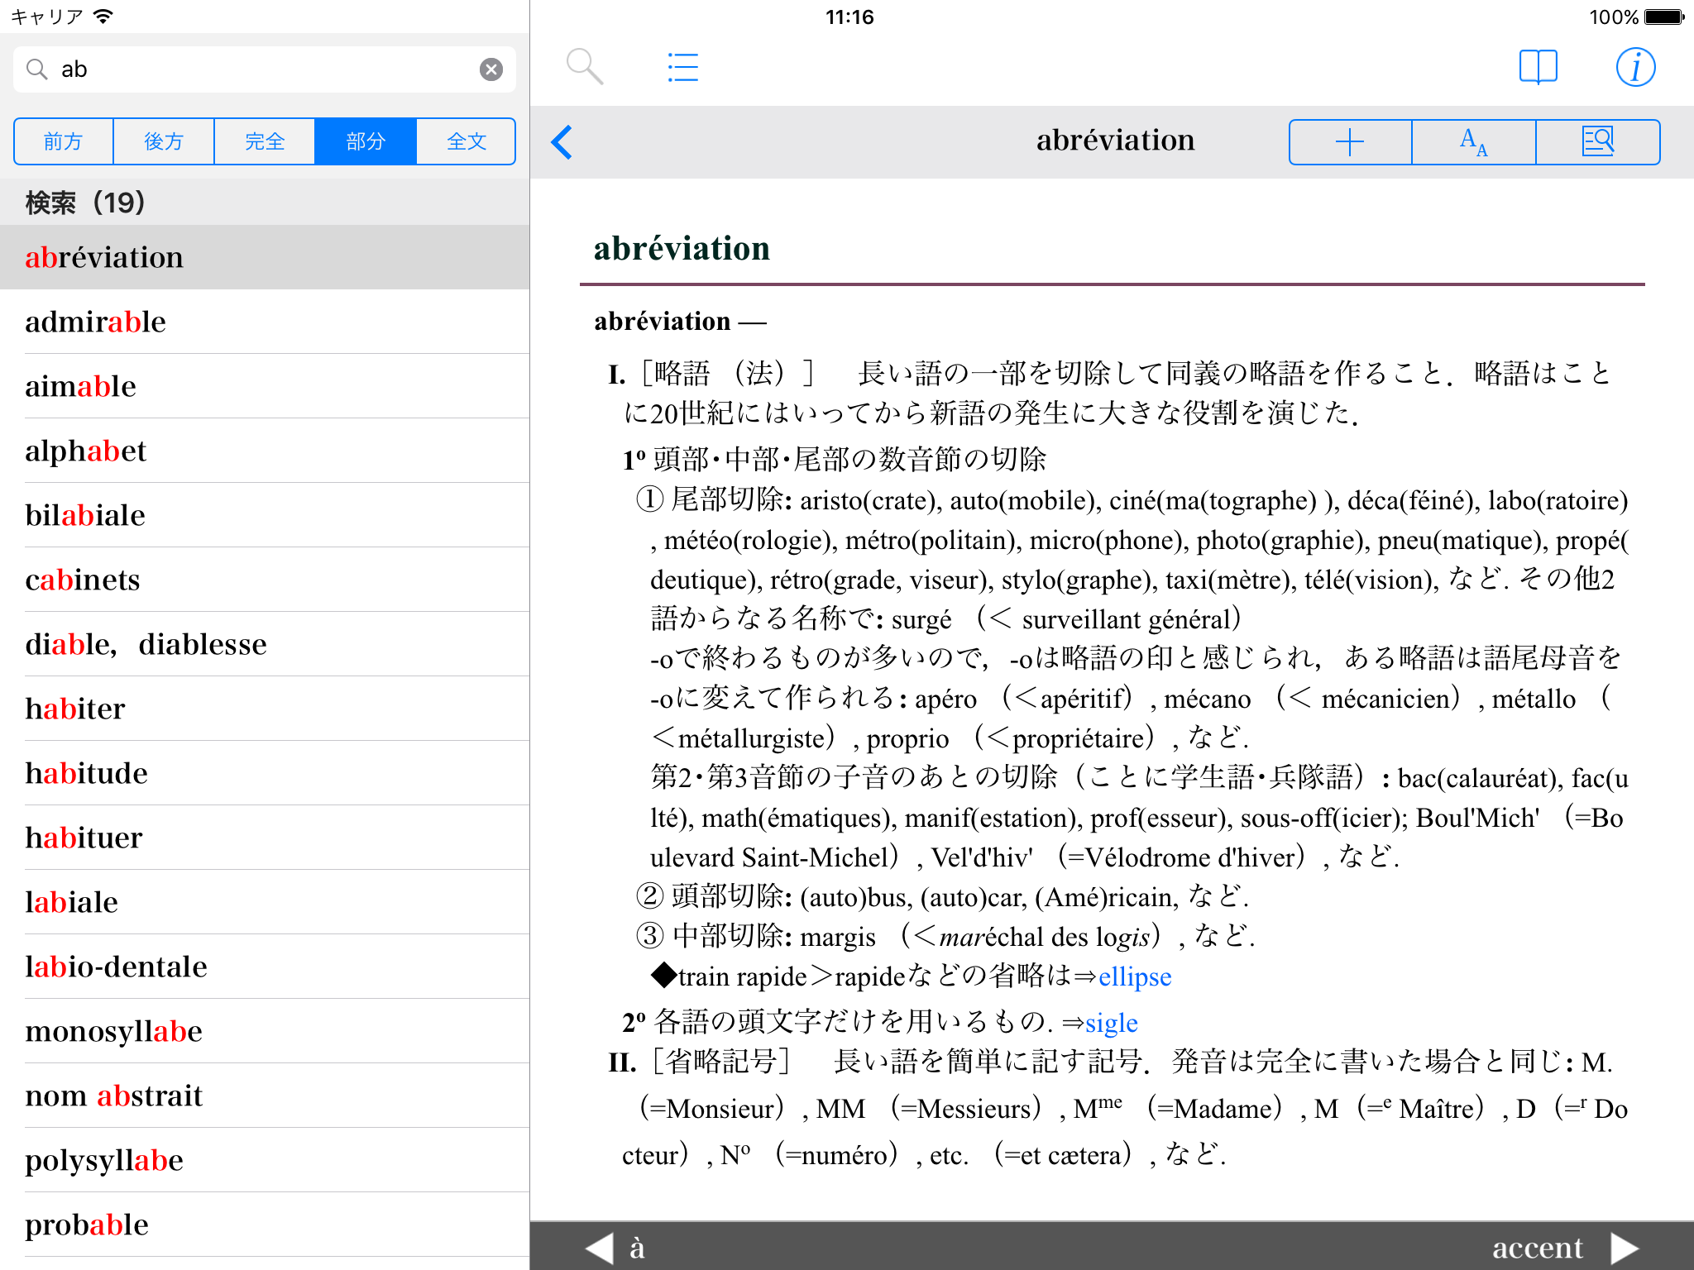Tap the info icon
The width and height of the screenshot is (1694, 1270).
pyautogui.click(x=1634, y=67)
